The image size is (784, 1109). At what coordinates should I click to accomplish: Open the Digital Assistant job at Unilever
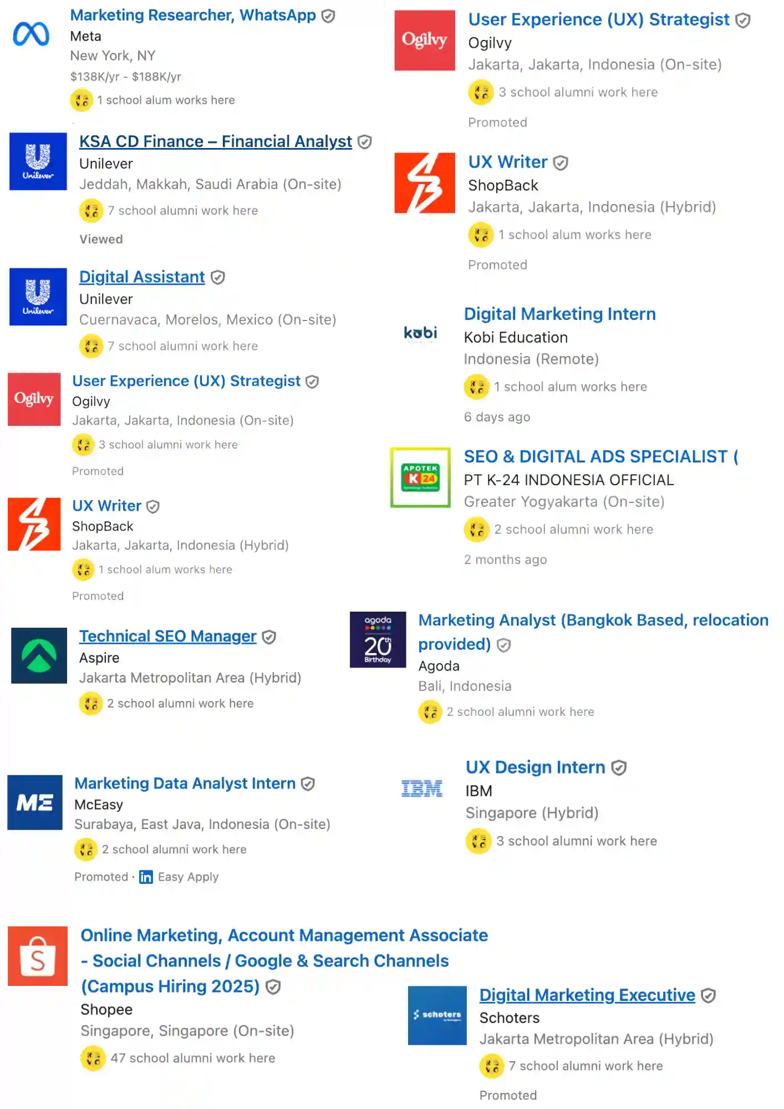coord(142,277)
